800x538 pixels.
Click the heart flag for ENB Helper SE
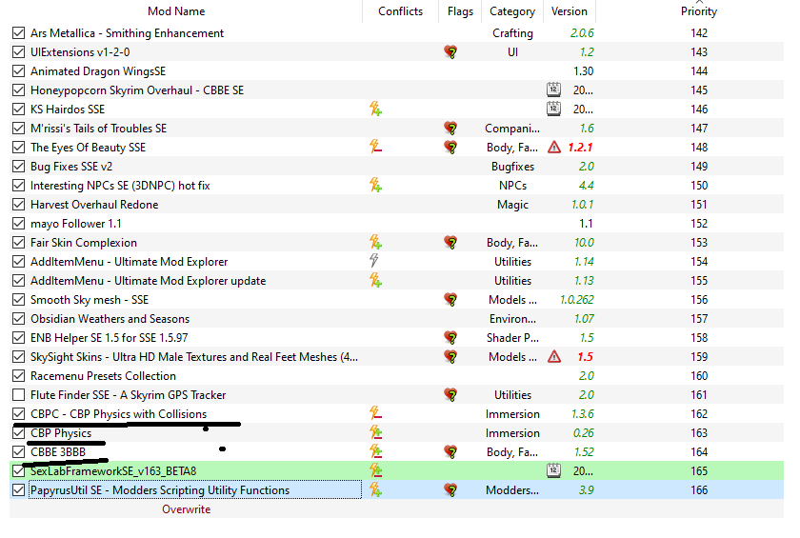point(450,338)
